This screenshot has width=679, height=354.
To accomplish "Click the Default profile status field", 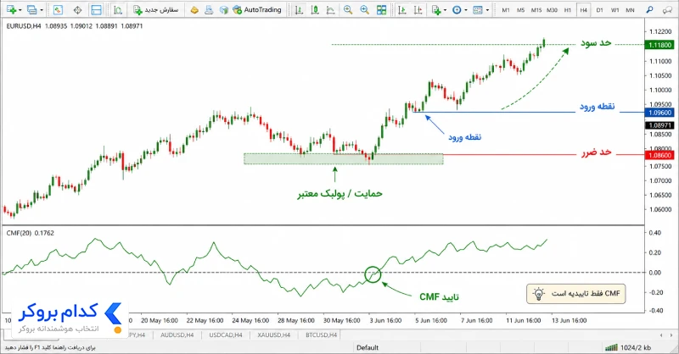I will point(368,347).
